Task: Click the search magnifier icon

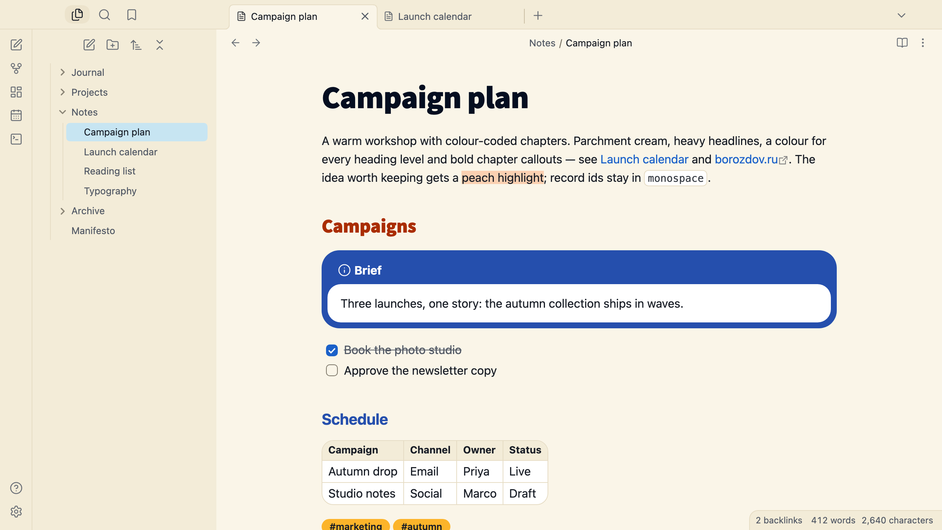Action: (105, 15)
